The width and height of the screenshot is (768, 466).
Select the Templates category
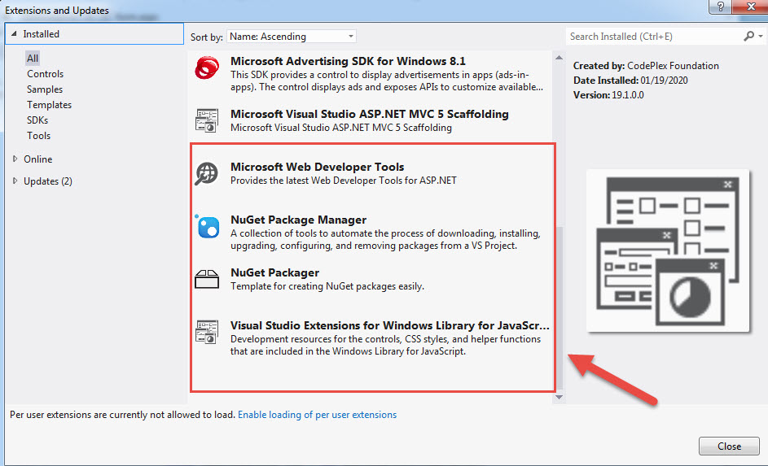(49, 105)
